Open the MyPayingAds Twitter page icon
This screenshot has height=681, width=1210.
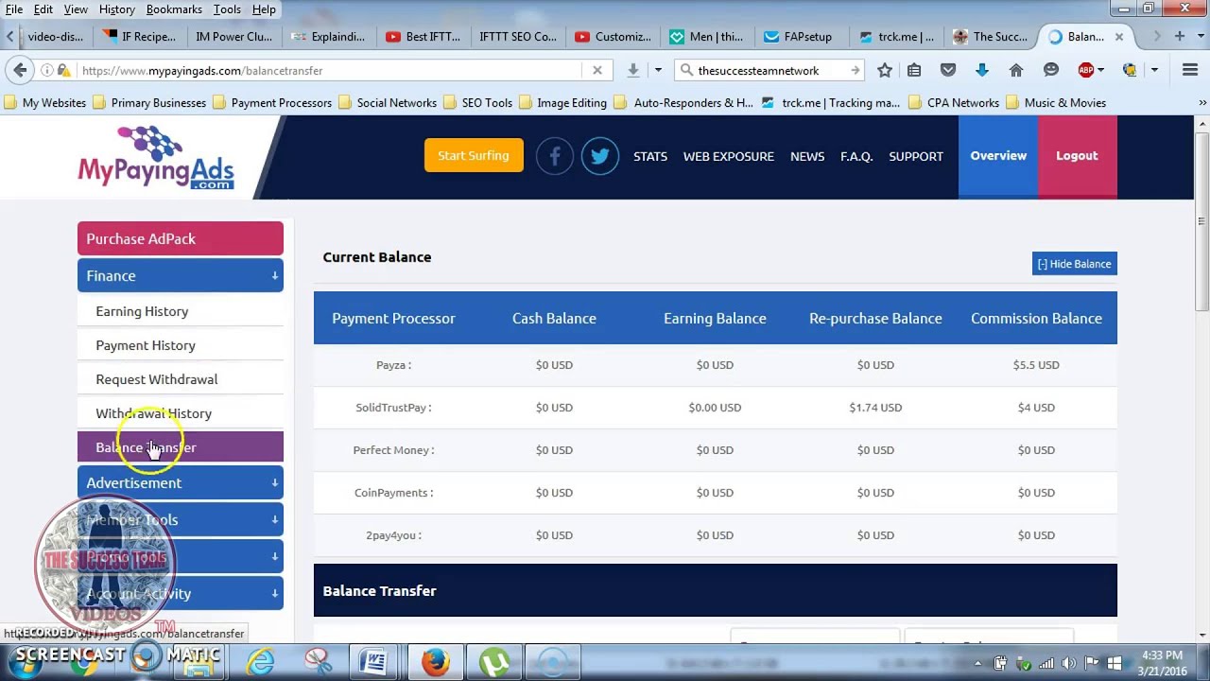point(600,156)
